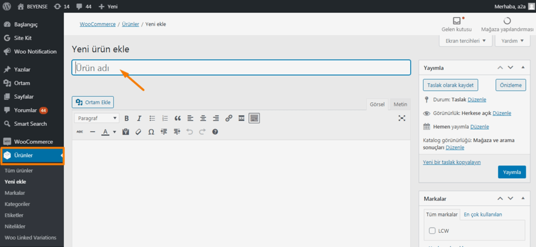The image size is (536, 247).
Task: Toggle bold formatting
Action: tap(127, 118)
